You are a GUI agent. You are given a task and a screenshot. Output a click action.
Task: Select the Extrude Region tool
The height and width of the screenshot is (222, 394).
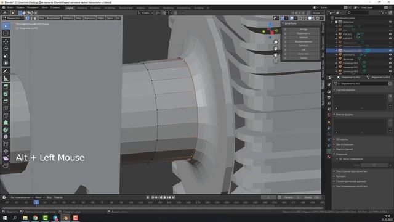6,86
